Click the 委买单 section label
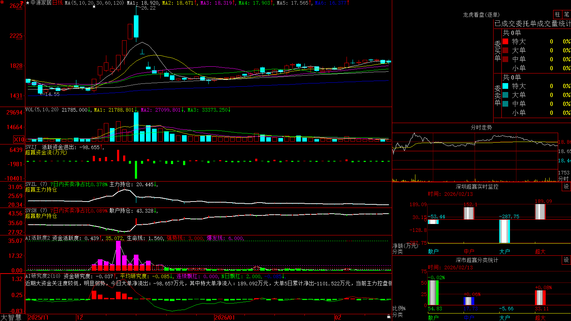Image resolution: width=571 pixels, height=321 pixels. [x=497, y=51]
